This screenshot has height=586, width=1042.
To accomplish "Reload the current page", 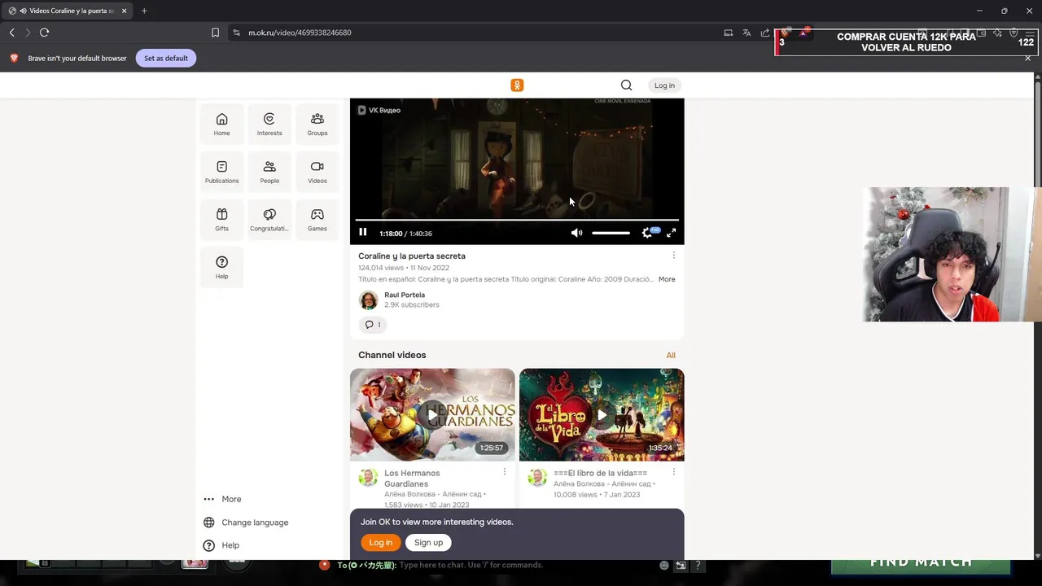I will point(45,33).
